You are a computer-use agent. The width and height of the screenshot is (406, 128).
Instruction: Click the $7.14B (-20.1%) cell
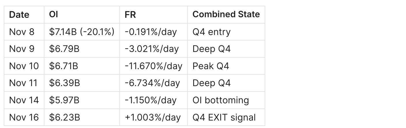tap(82, 32)
